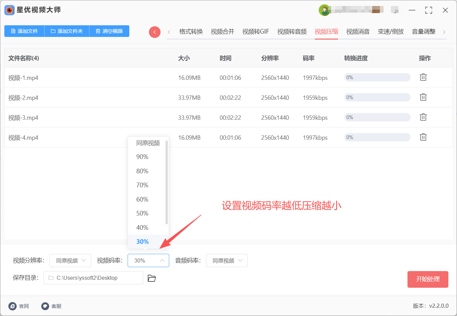Open the save directory folder browser icon
457x316 pixels.
[152, 278]
